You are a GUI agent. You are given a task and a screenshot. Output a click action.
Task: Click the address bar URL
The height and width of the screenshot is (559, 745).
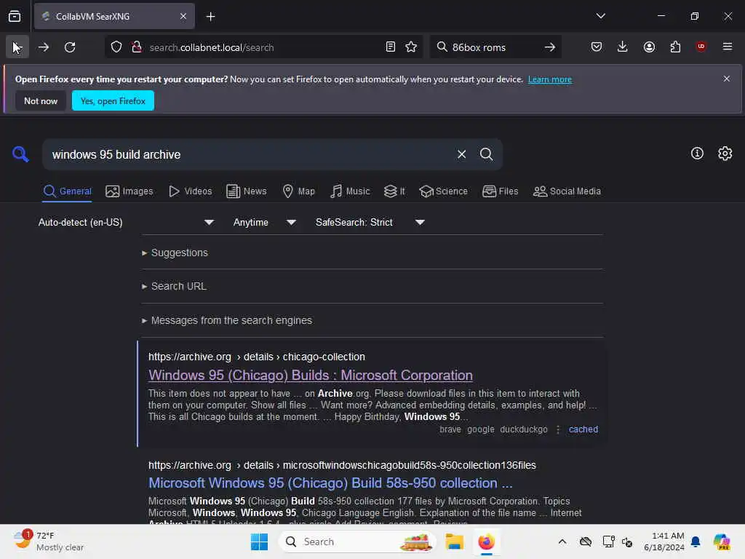(x=212, y=47)
